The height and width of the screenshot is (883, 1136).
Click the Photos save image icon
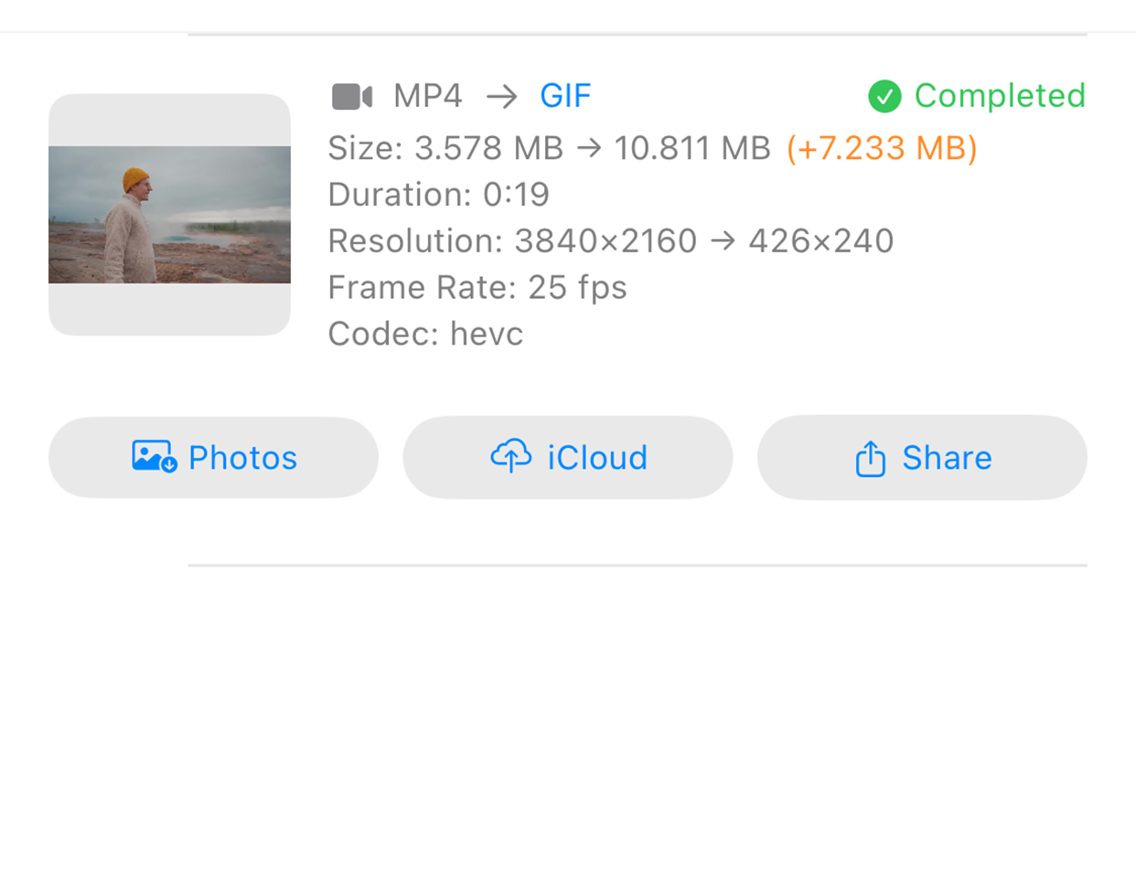154,457
